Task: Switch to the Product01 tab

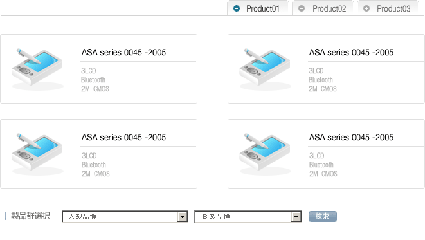Action: point(258,8)
